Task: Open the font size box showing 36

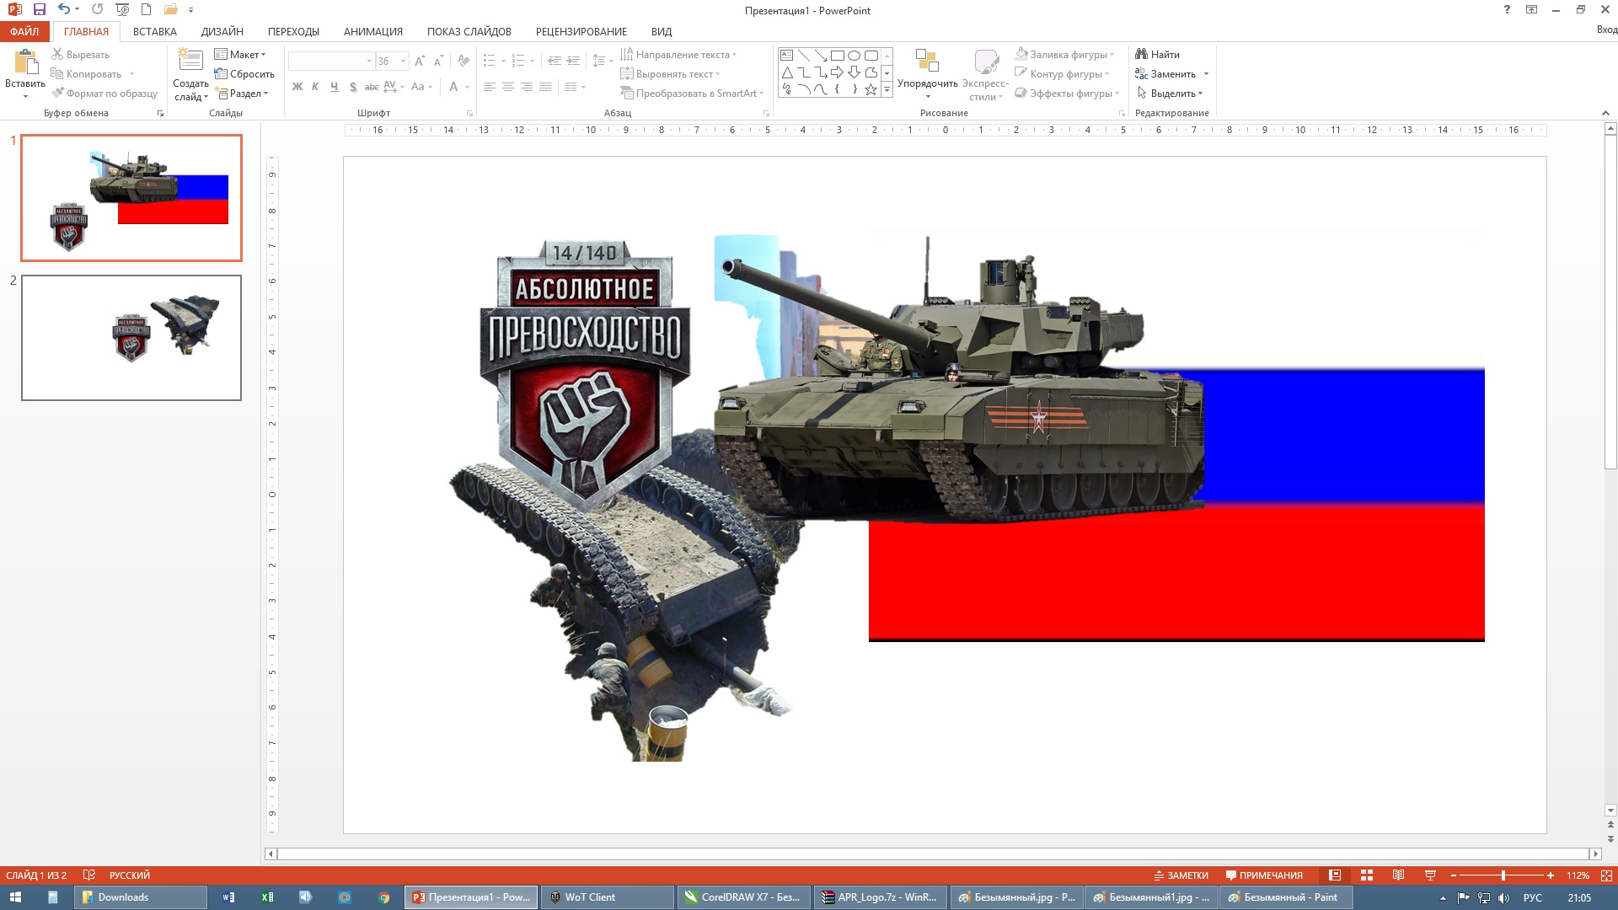Action: tap(392, 62)
